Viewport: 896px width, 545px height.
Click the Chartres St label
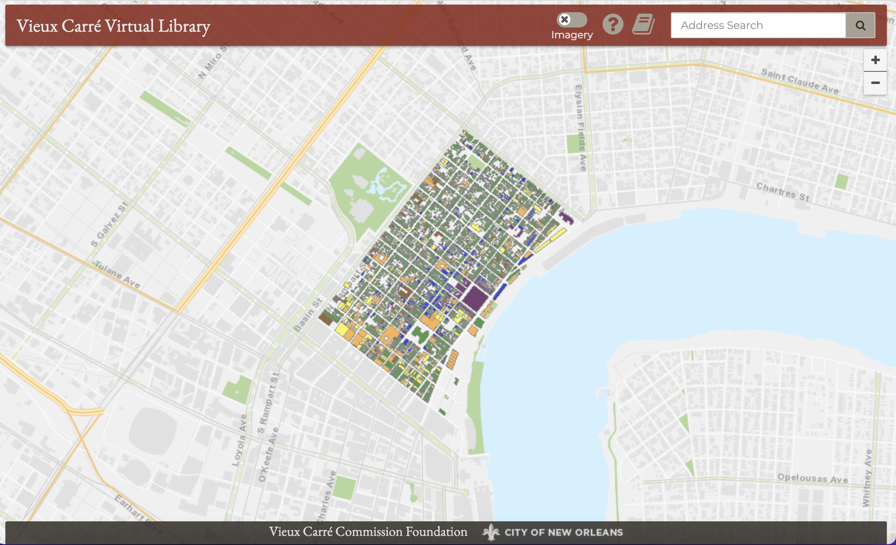coord(783,192)
